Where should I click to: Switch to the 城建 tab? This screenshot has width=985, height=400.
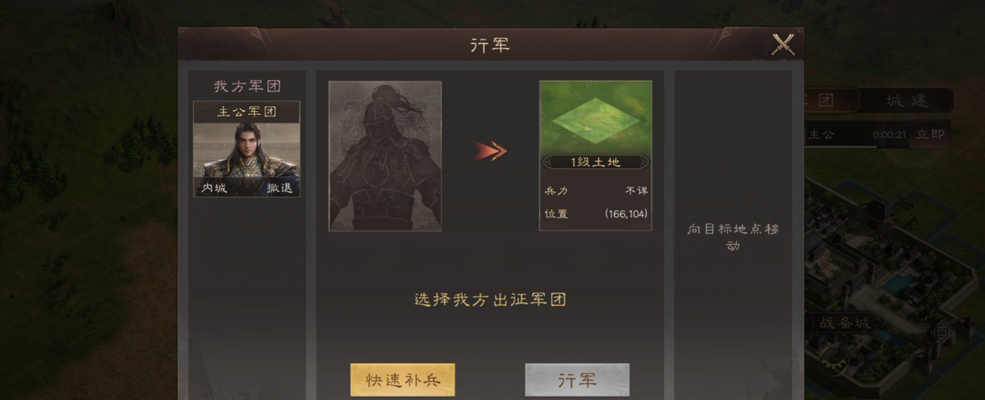pyautogui.click(x=907, y=100)
